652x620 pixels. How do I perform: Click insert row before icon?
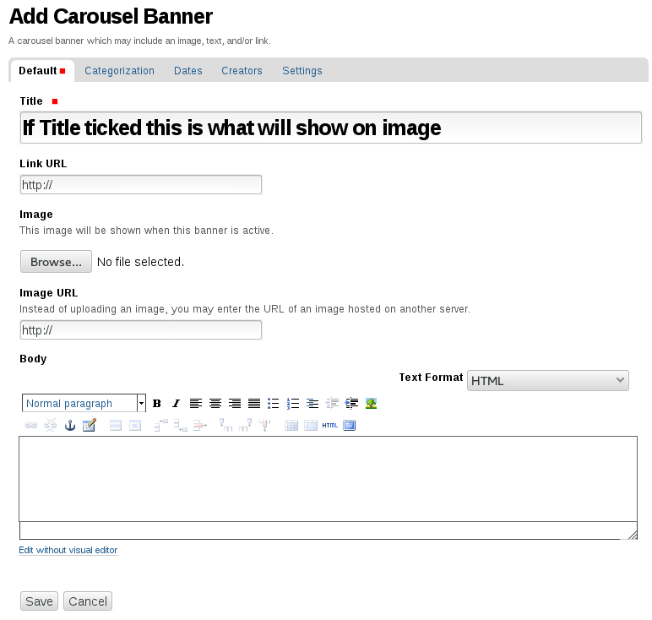(161, 426)
